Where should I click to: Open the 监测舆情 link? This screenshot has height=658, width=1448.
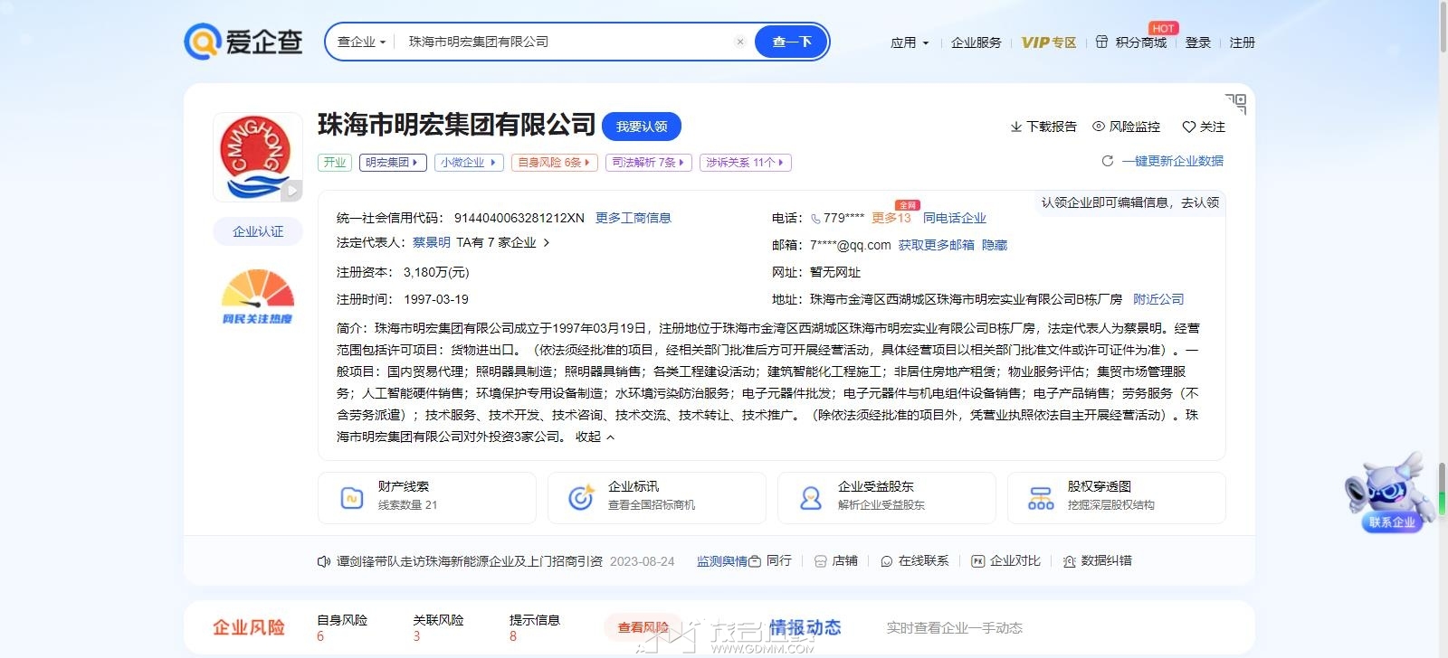click(722, 561)
